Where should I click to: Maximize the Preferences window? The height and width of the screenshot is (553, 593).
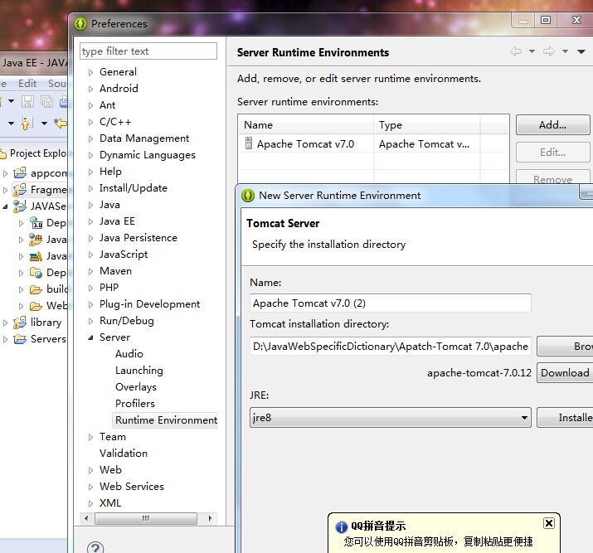(546, 20)
